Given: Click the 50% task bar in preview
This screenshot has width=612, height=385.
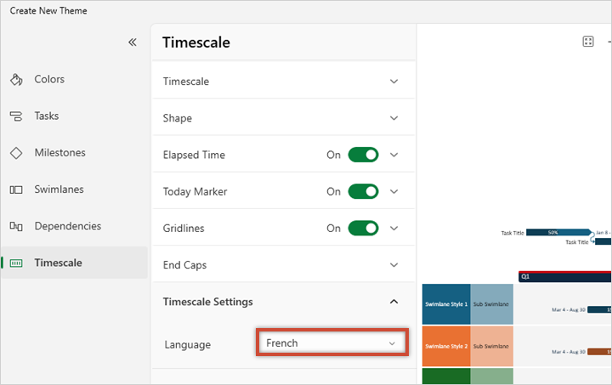Looking at the screenshot, I should coord(558,232).
